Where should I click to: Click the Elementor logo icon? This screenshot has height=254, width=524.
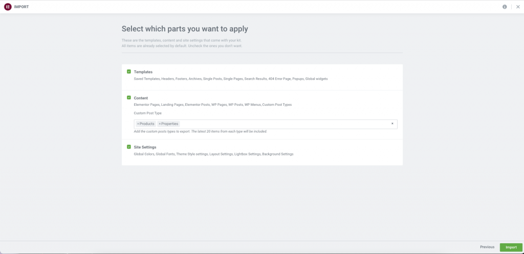8,7
